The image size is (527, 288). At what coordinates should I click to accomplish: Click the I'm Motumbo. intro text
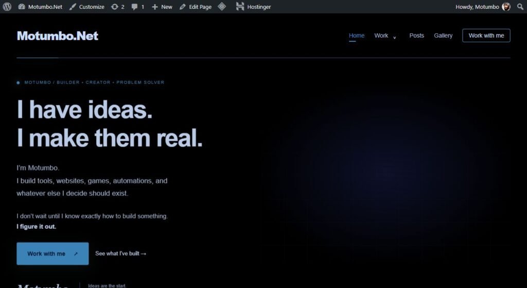38,167
